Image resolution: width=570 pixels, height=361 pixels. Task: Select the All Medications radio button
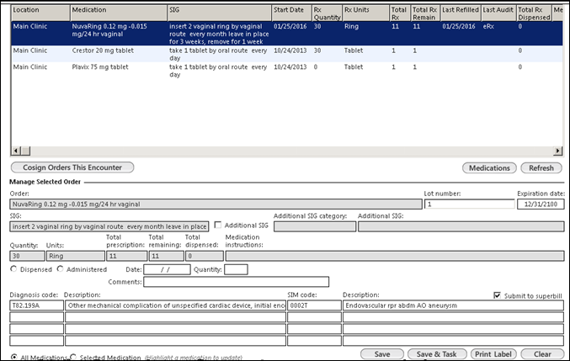click(13, 357)
